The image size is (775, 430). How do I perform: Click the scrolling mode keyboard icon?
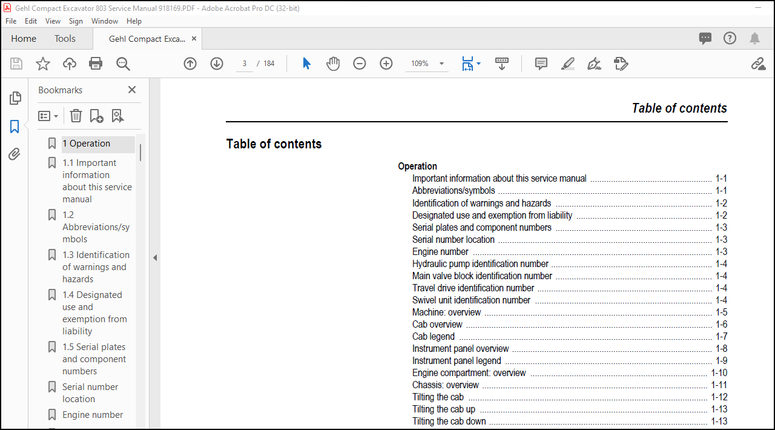click(x=502, y=64)
